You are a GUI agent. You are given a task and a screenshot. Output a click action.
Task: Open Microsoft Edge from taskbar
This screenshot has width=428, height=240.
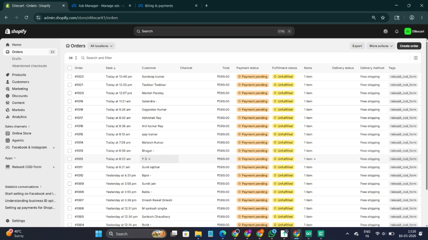coord(223,234)
